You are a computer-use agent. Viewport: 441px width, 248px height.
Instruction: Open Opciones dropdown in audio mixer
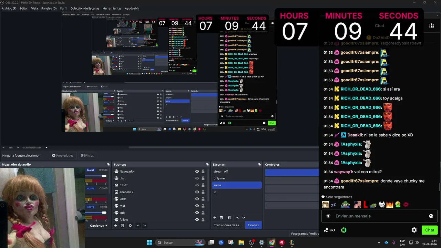click(x=99, y=226)
